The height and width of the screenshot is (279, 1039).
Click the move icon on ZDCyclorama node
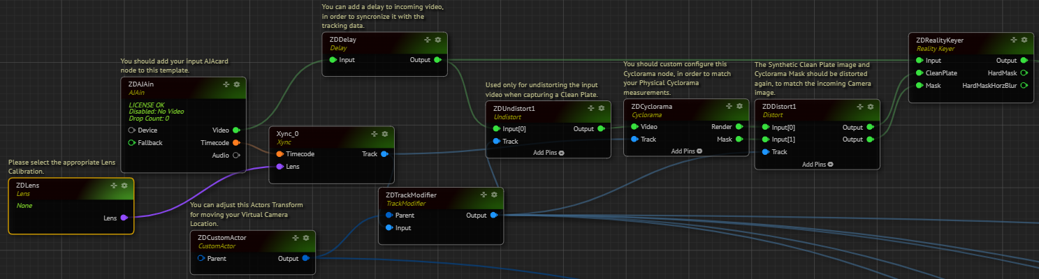point(729,107)
